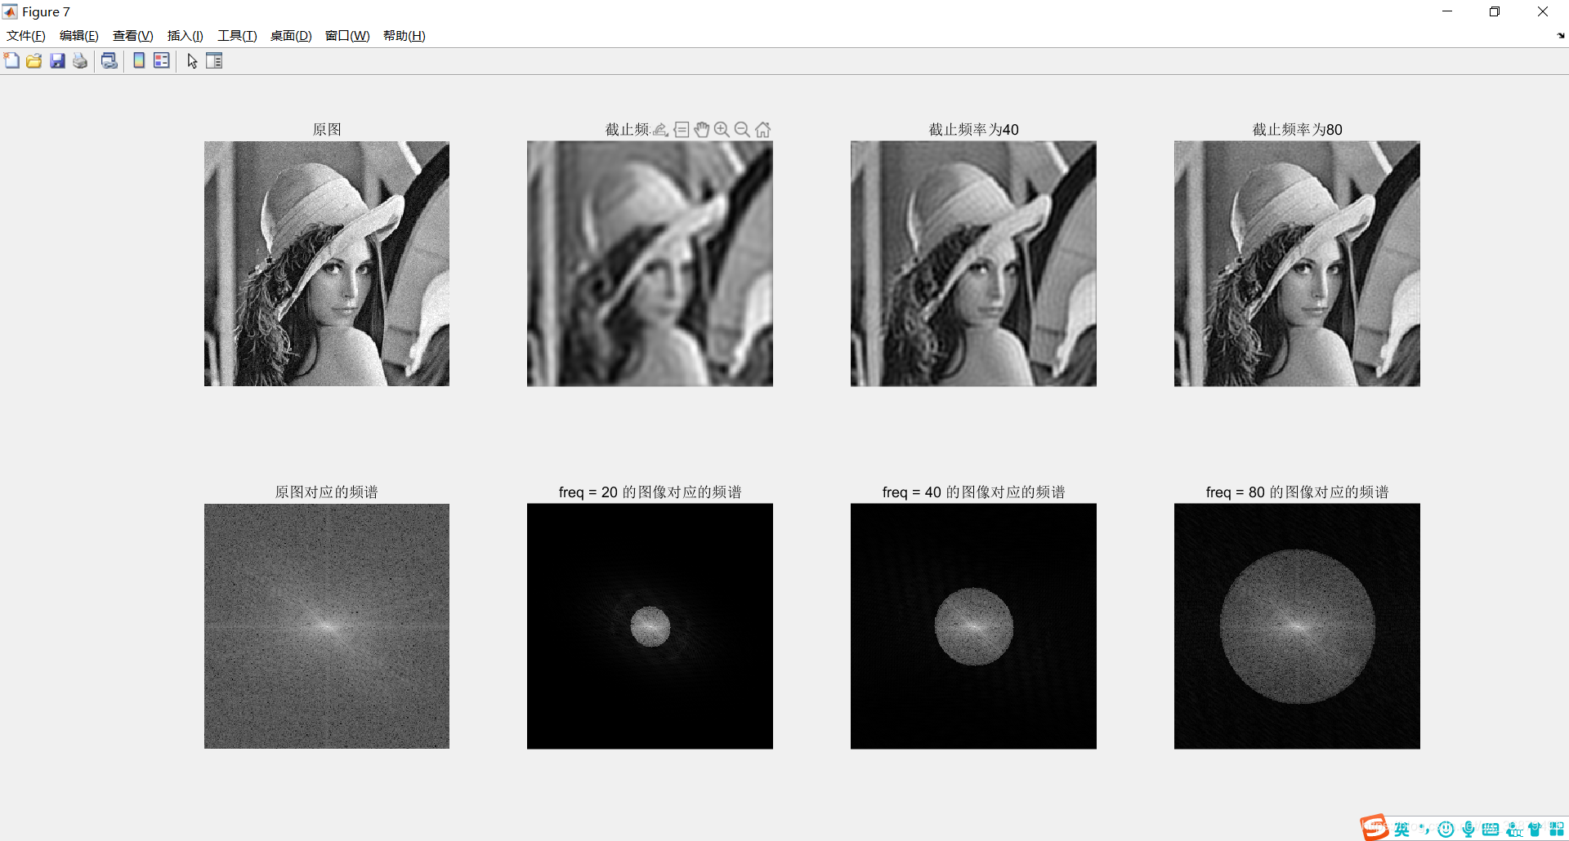Image resolution: width=1569 pixels, height=841 pixels.
Task: Activate the edit plot arrow tool
Action: tap(192, 60)
